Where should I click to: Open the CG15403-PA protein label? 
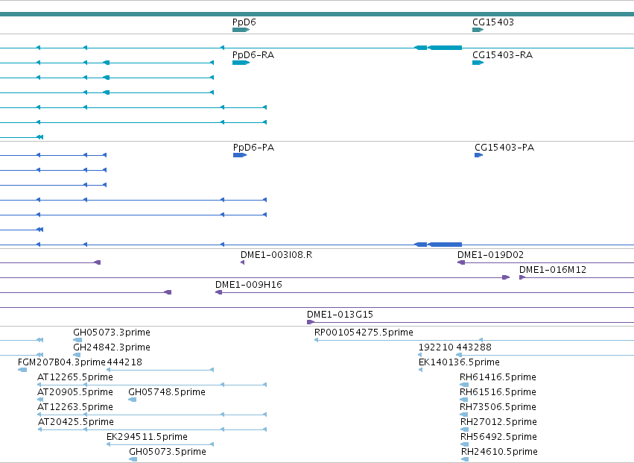504,148
